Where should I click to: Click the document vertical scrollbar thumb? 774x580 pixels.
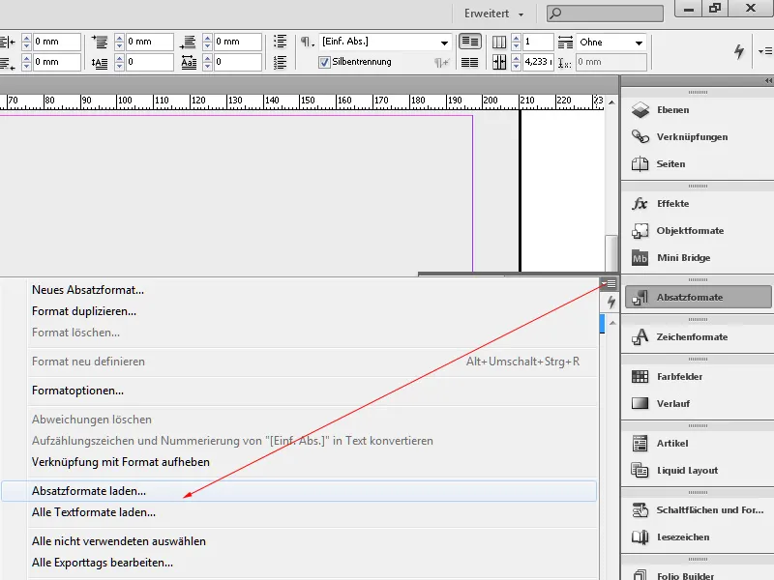(x=611, y=253)
